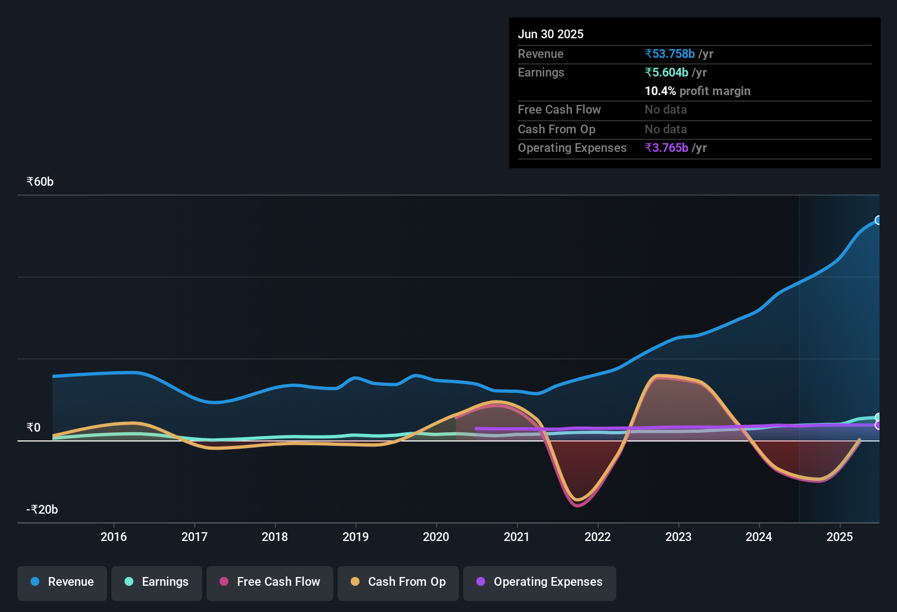Click the ₹3.765b operating expenses value

(666, 148)
